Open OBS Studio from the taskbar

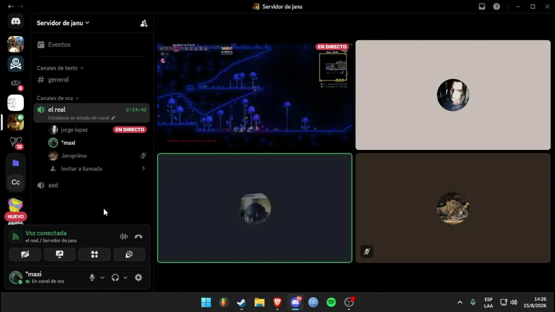349,302
